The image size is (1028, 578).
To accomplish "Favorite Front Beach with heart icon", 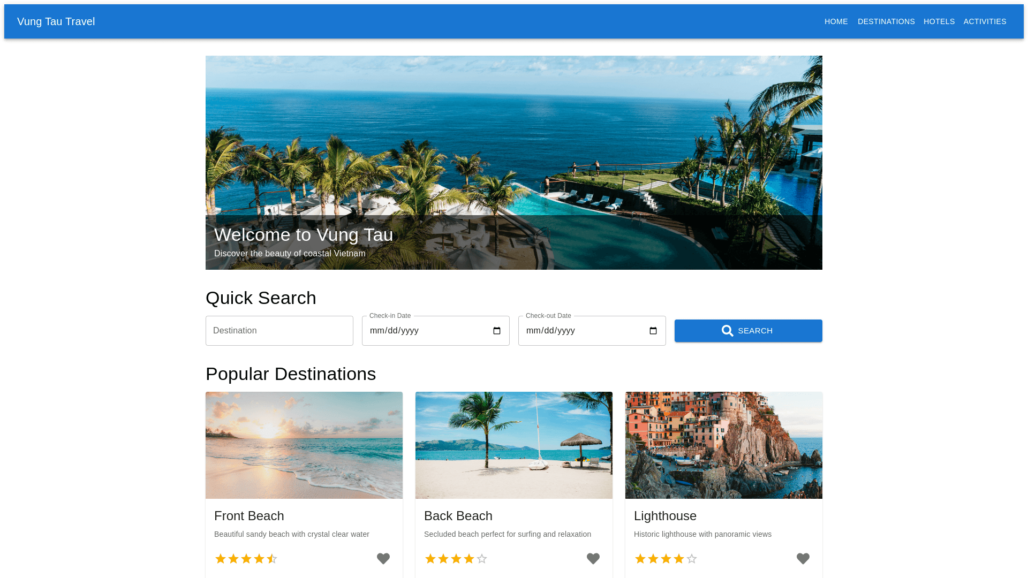I will click(x=383, y=559).
